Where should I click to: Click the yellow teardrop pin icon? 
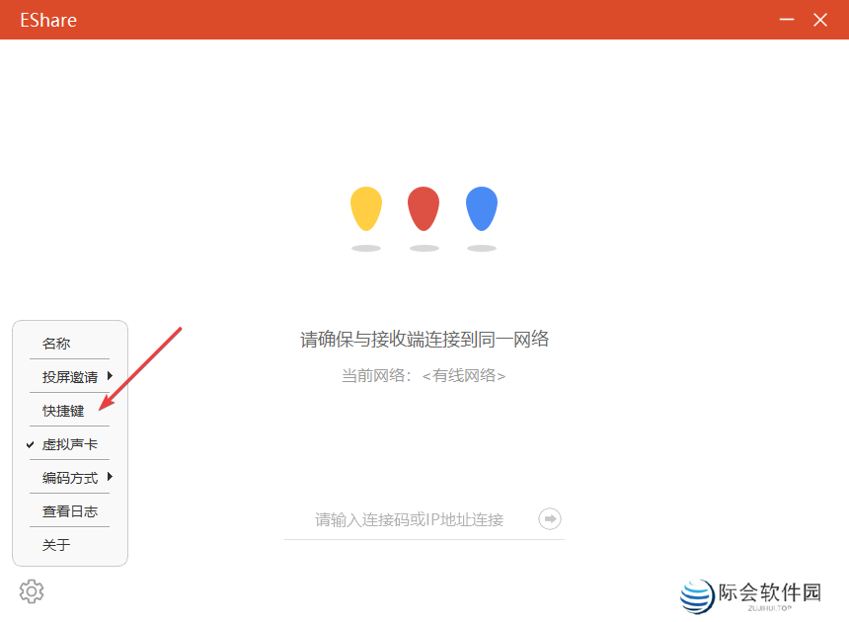pyautogui.click(x=365, y=207)
